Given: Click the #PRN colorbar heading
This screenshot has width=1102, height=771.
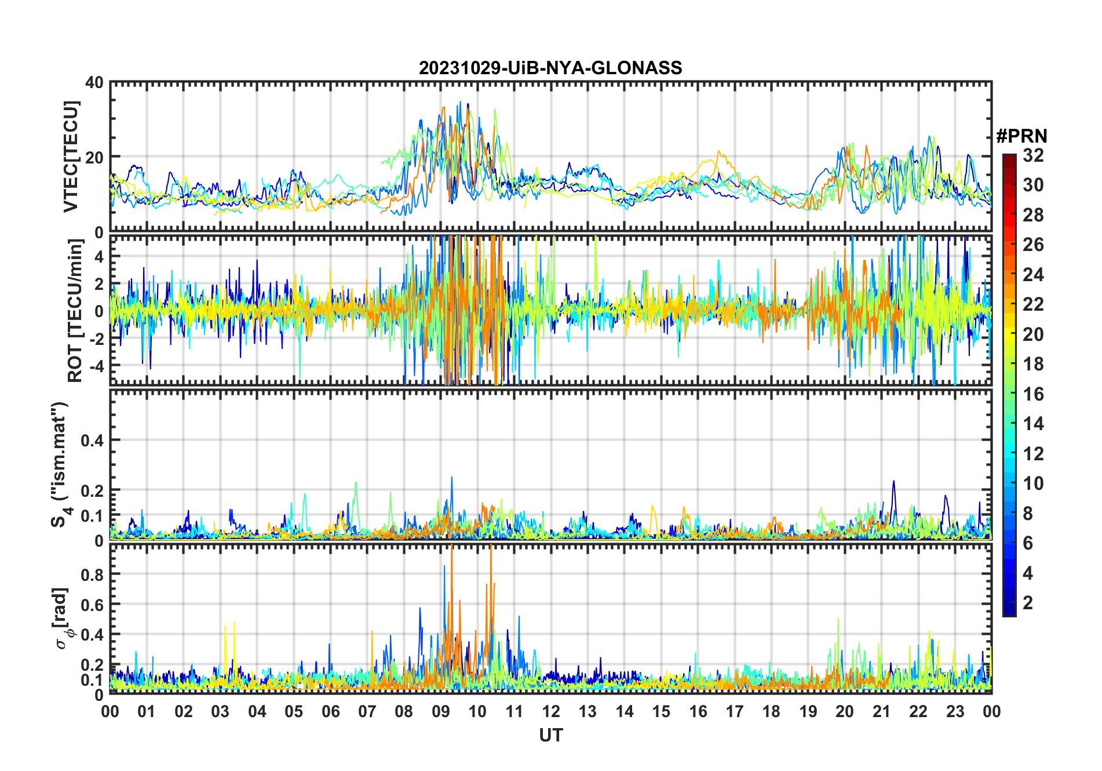Looking at the screenshot, I should point(1021,136).
